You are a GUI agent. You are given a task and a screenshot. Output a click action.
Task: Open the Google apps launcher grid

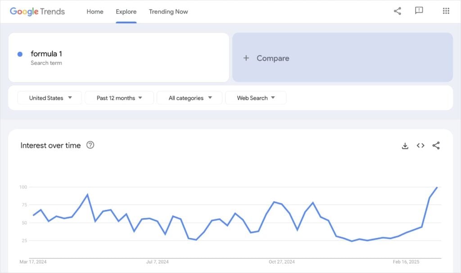445,11
